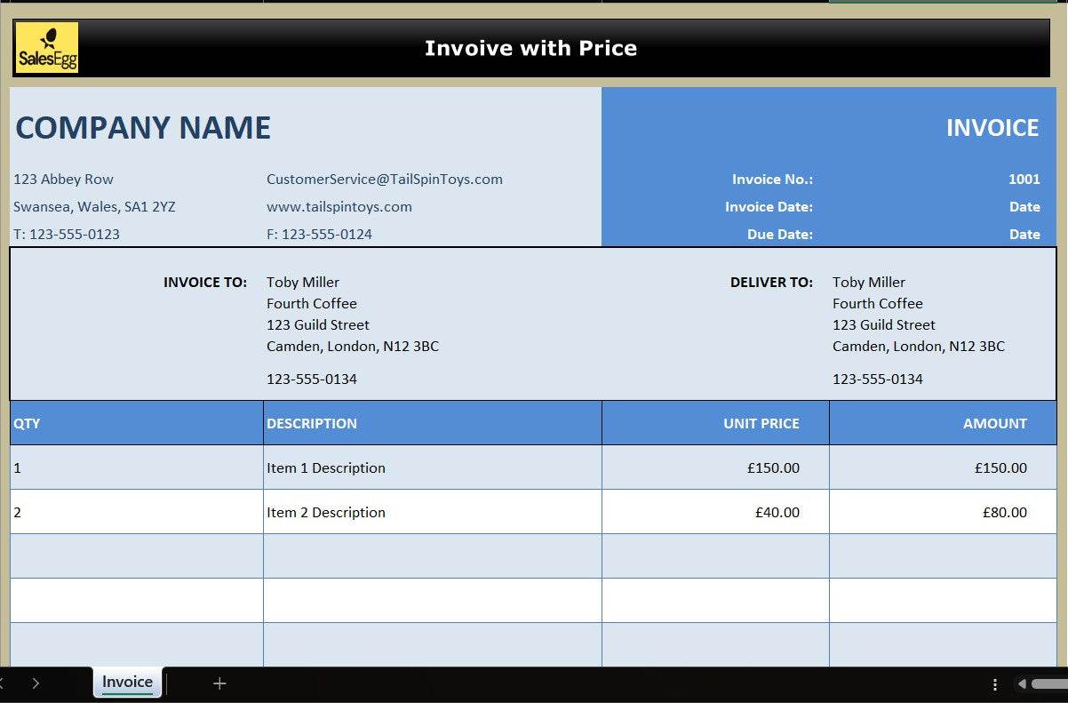
Task: Select the DELIVER TO: label
Action: 771,282
